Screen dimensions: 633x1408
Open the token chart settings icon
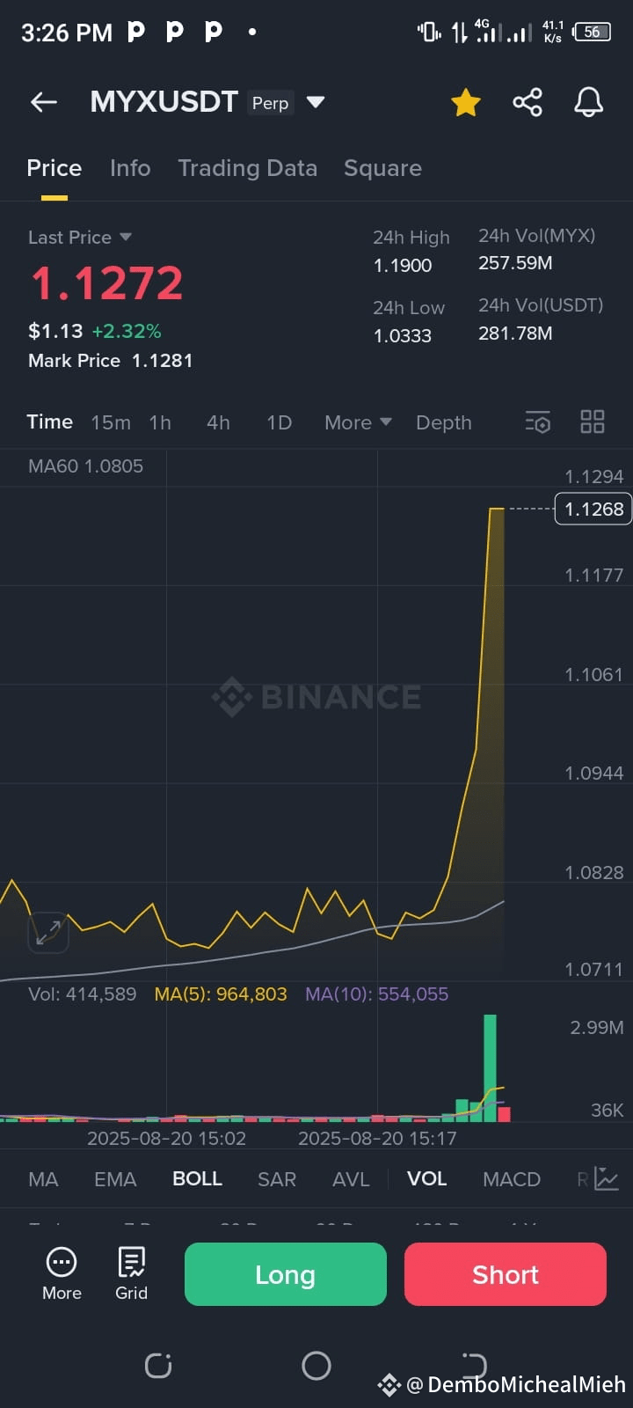[x=537, y=422]
